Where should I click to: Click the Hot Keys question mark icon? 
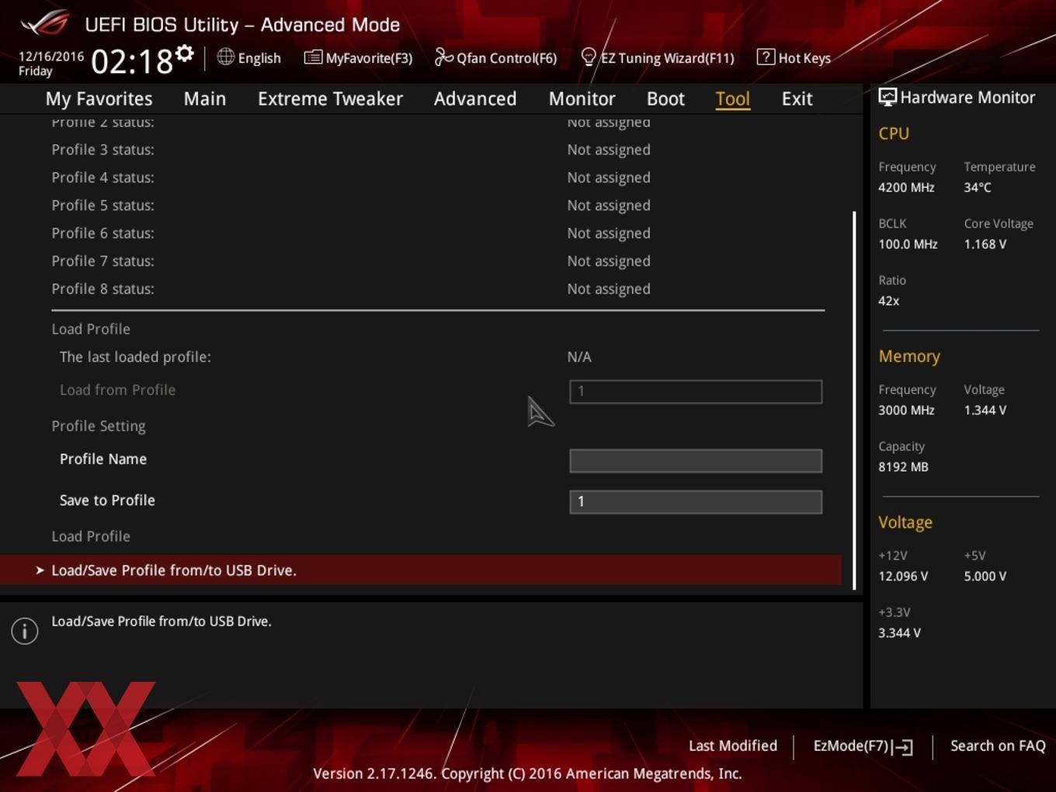point(766,57)
